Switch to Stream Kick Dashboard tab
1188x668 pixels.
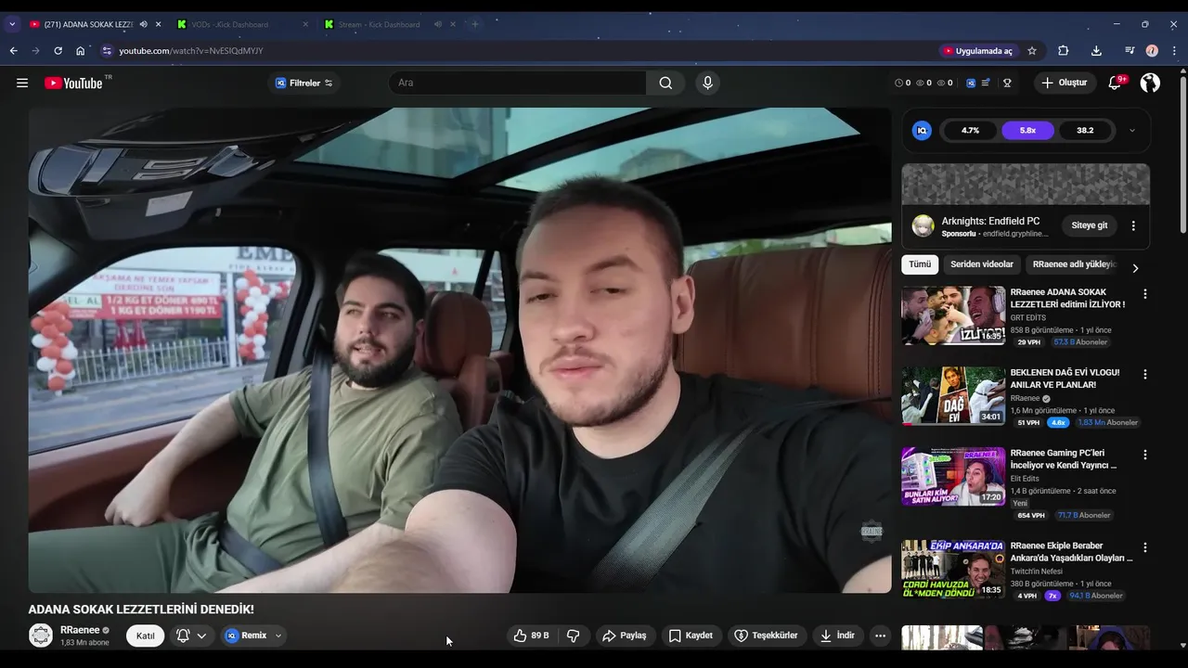pyautogui.click(x=391, y=24)
